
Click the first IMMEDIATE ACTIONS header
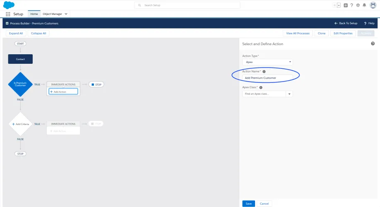pos(63,84)
